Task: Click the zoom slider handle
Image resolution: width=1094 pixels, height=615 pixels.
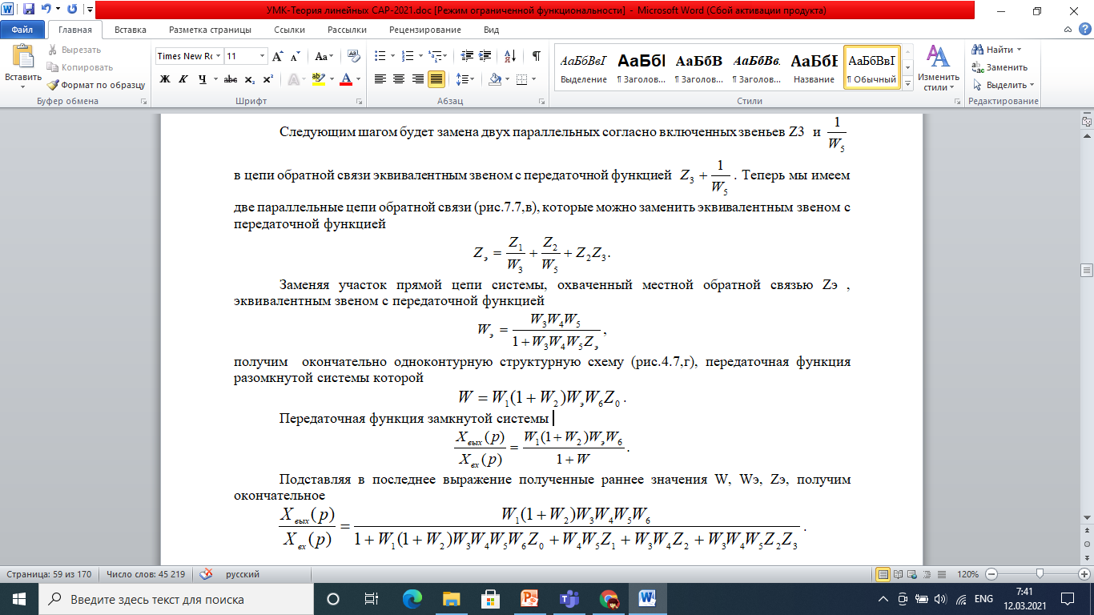Action: click(1040, 574)
